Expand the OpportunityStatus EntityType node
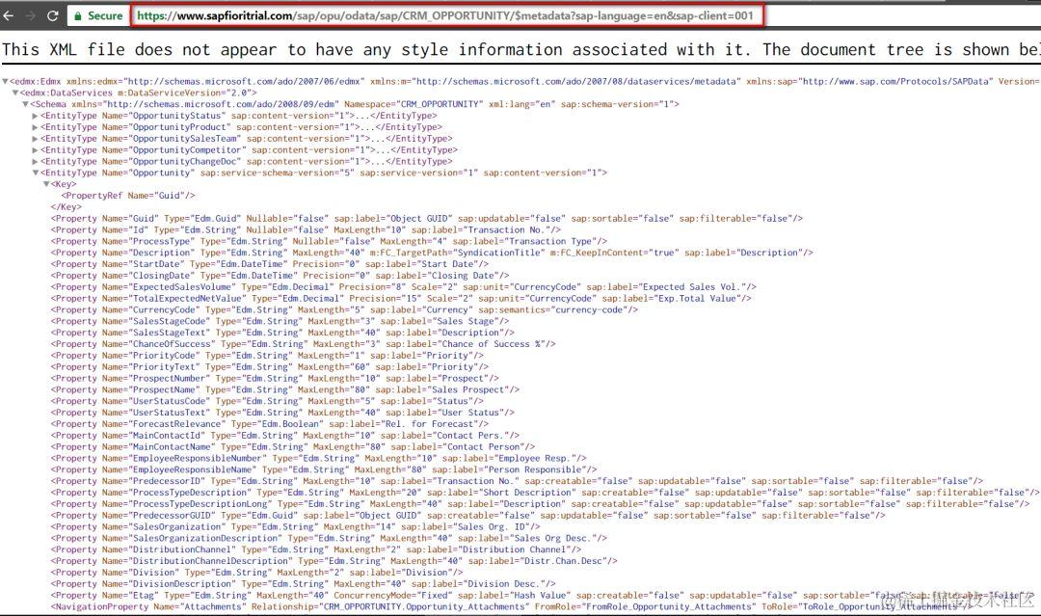1041x616 pixels. pyautogui.click(x=36, y=116)
